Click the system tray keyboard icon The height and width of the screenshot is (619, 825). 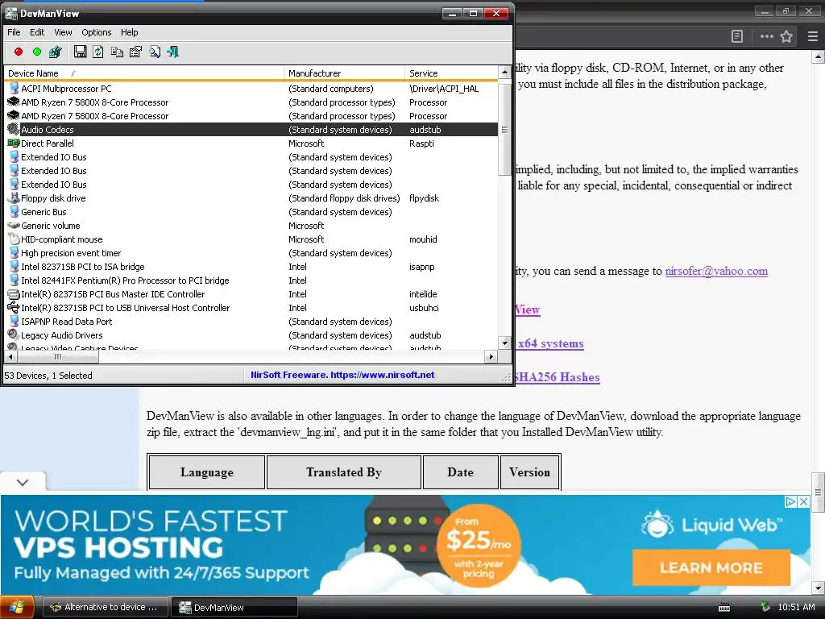(724, 608)
